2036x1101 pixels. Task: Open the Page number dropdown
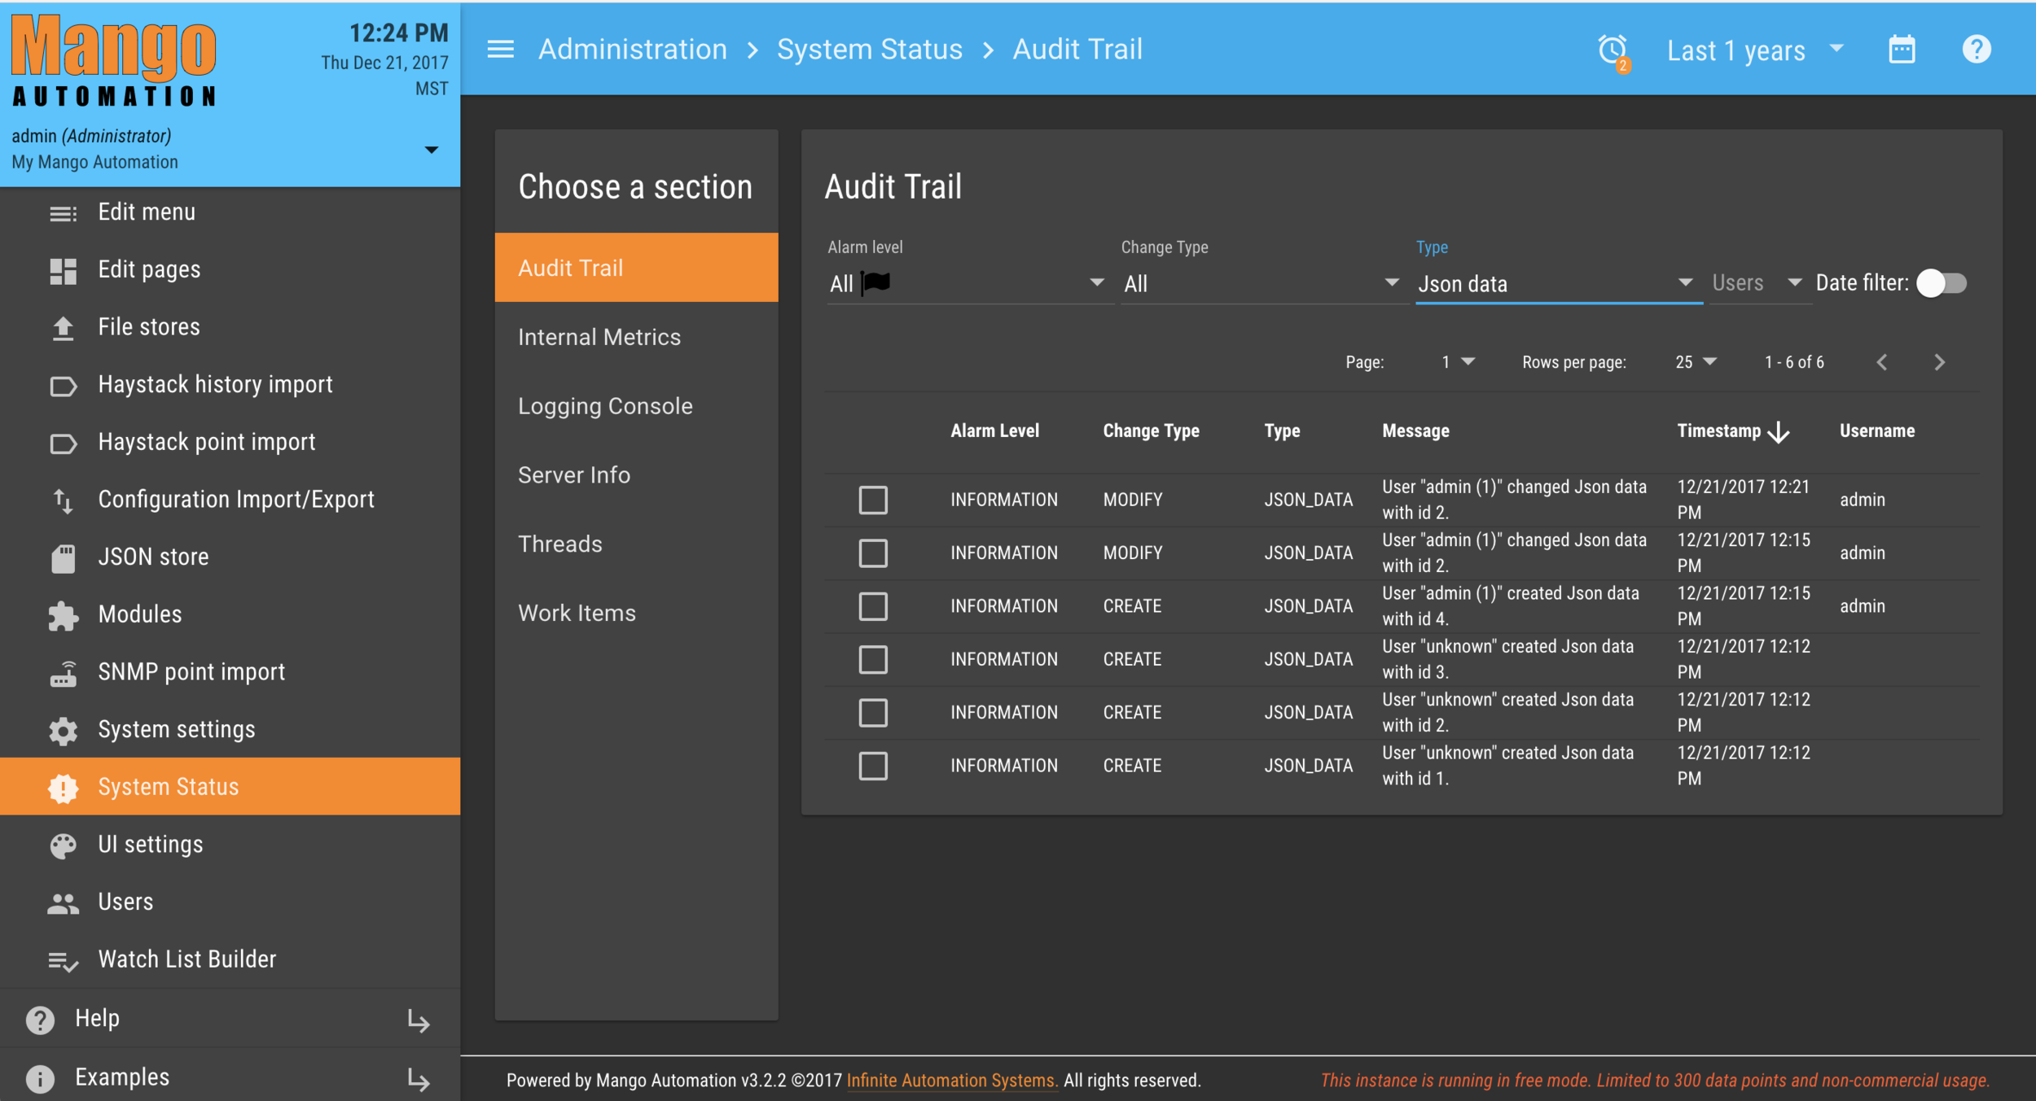[x=1458, y=362]
